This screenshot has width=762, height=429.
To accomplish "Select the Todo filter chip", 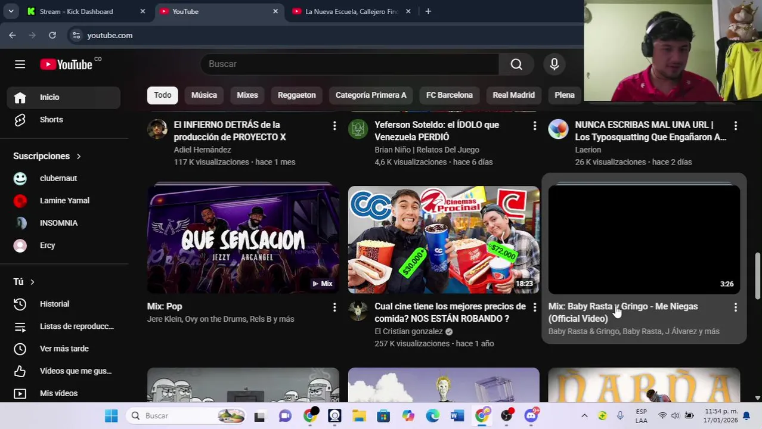I will tap(163, 95).
